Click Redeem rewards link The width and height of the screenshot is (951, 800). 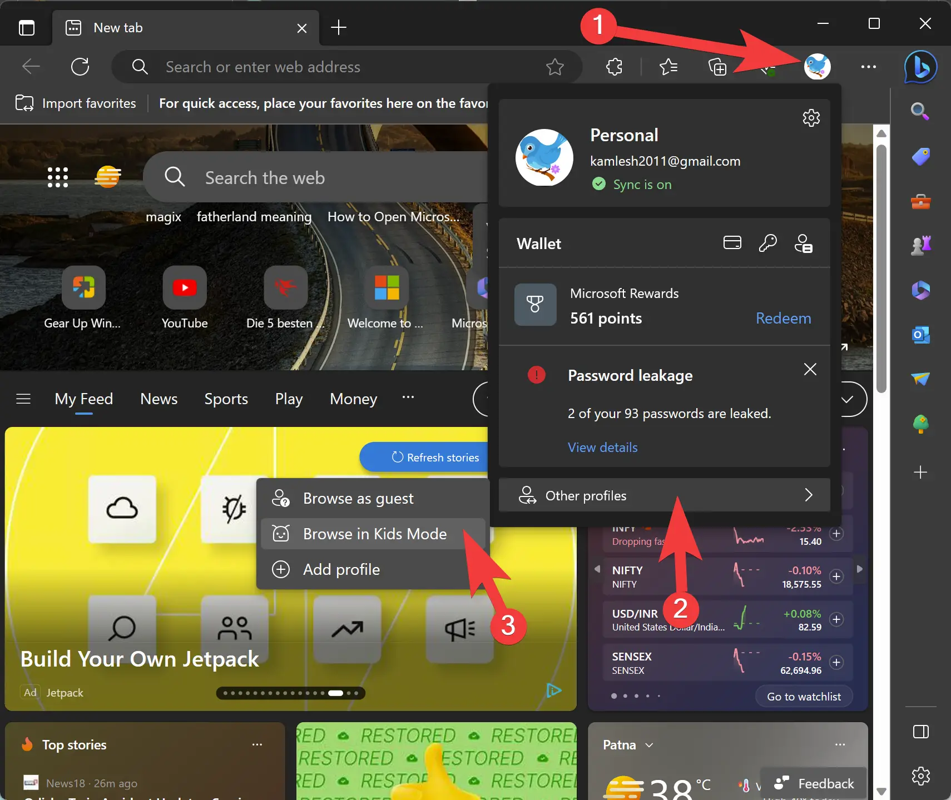pos(783,318)
